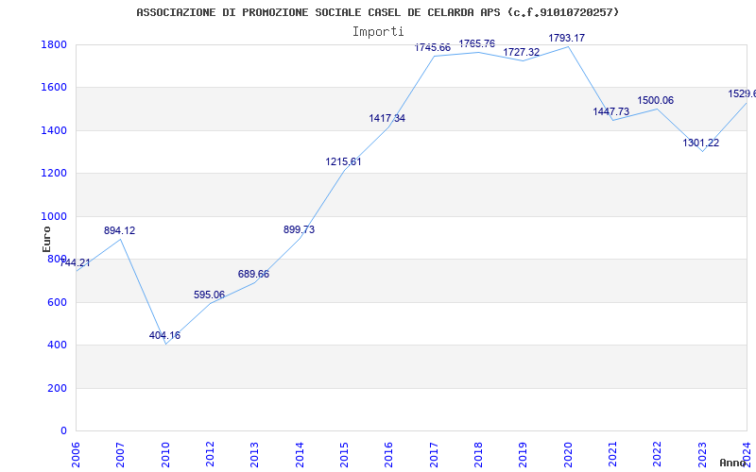Select the 1600 y-axis tick label
The width and height of the screenshot is (756, 472).
[54, 88]
